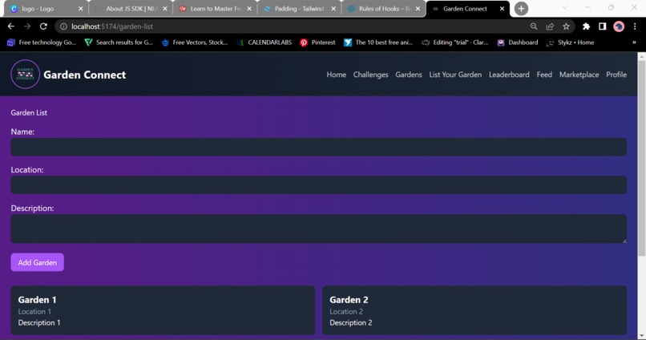Open the Leaderboard nav link
646x340 pixels.
click(x=509, y=75)
